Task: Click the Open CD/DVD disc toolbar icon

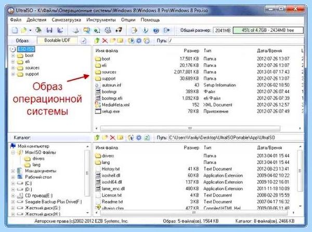Action: (x=38, y=30)
